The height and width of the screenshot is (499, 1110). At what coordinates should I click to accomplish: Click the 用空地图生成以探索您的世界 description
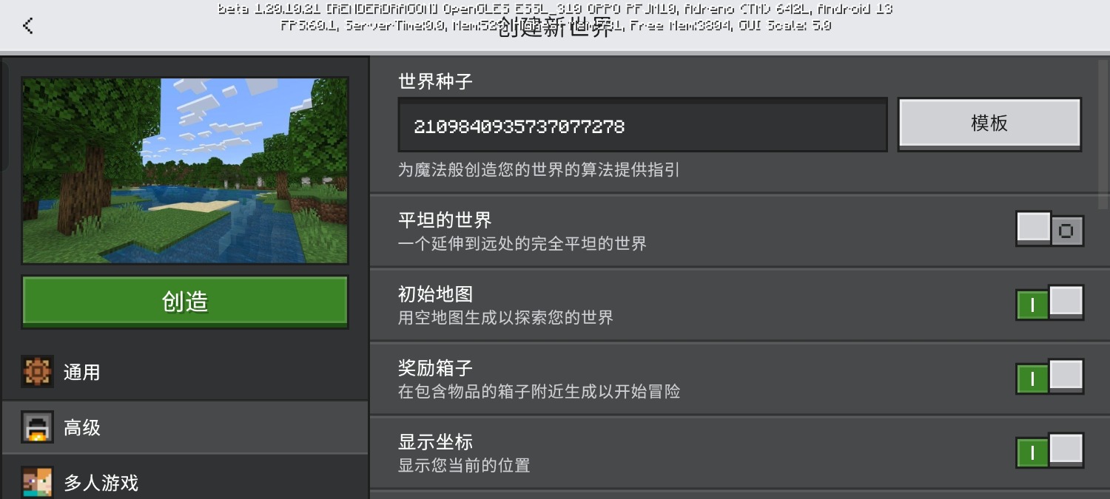[506, 318]
